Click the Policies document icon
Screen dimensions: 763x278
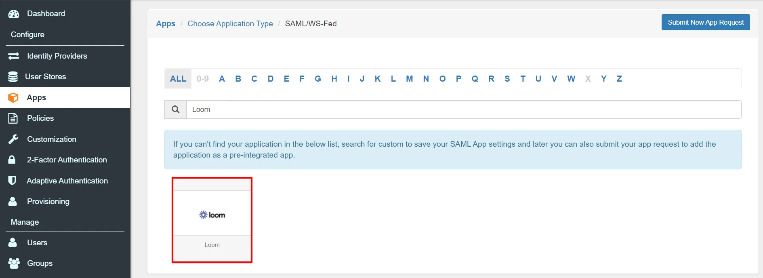click(13, 118)
